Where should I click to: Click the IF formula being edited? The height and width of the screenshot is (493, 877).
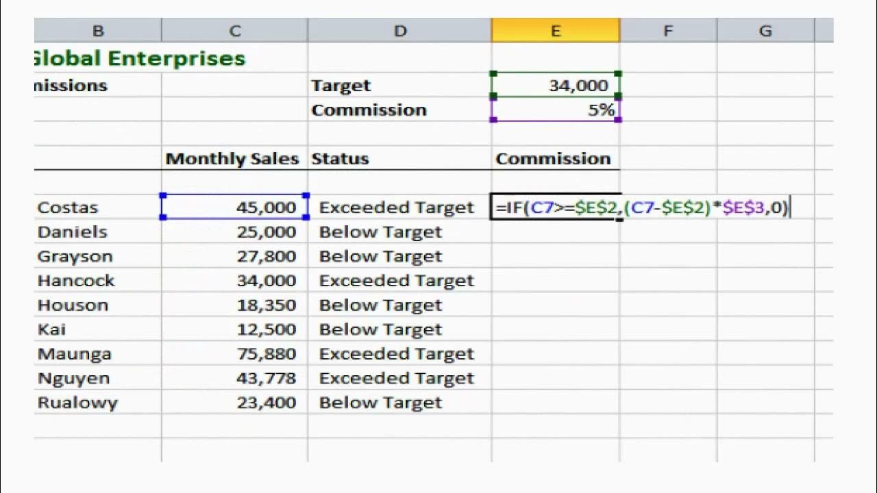[x=641, y=207]
